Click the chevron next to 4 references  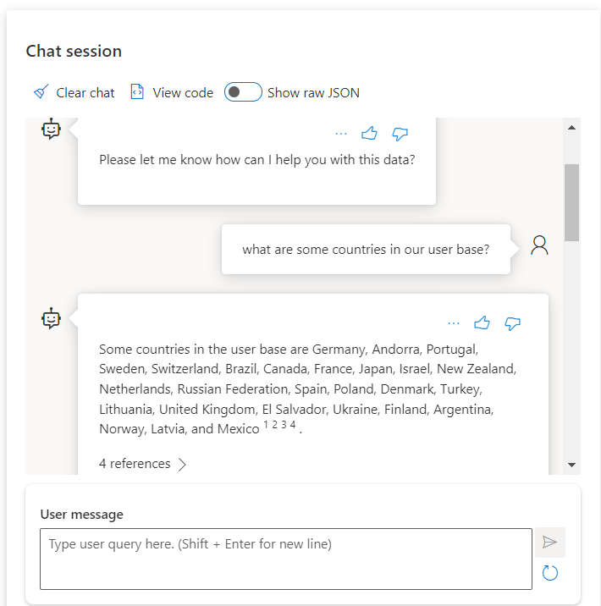(182, 464)
